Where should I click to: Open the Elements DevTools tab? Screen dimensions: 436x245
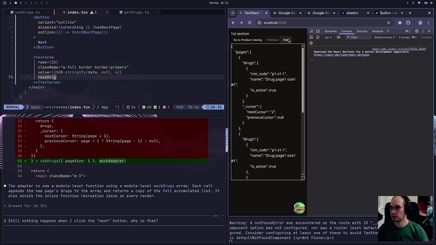point(330,31)
